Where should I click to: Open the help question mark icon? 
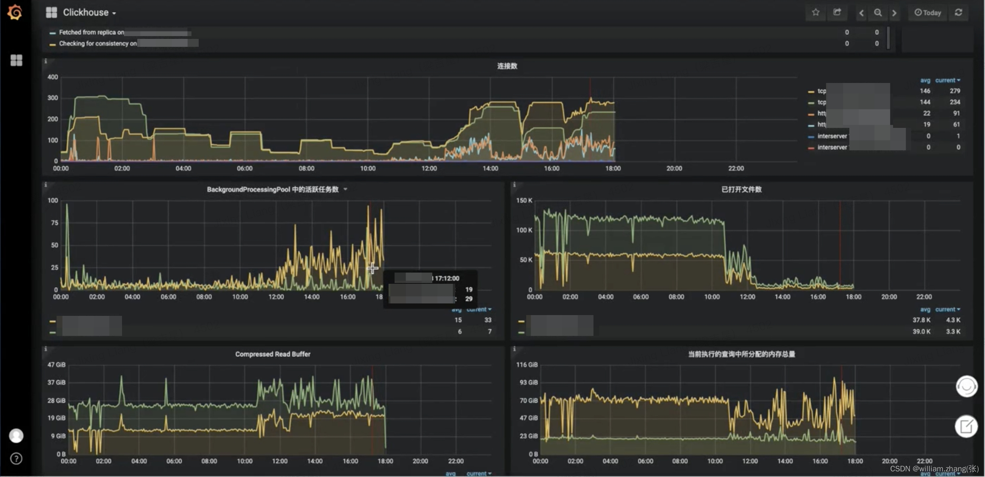(16, 458)
